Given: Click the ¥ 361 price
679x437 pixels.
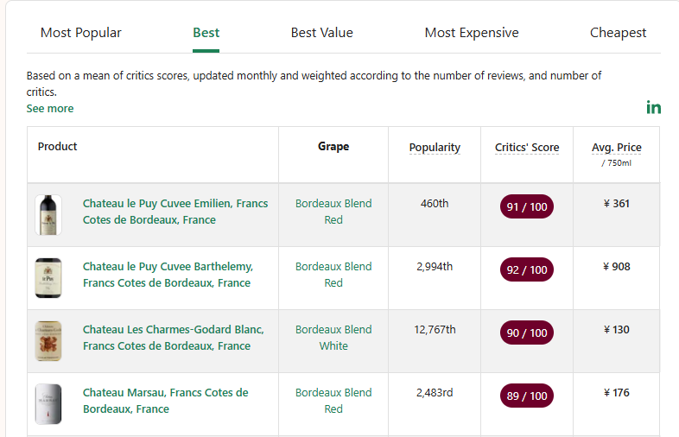Looking at the screenshot, I should click(617, 204).
